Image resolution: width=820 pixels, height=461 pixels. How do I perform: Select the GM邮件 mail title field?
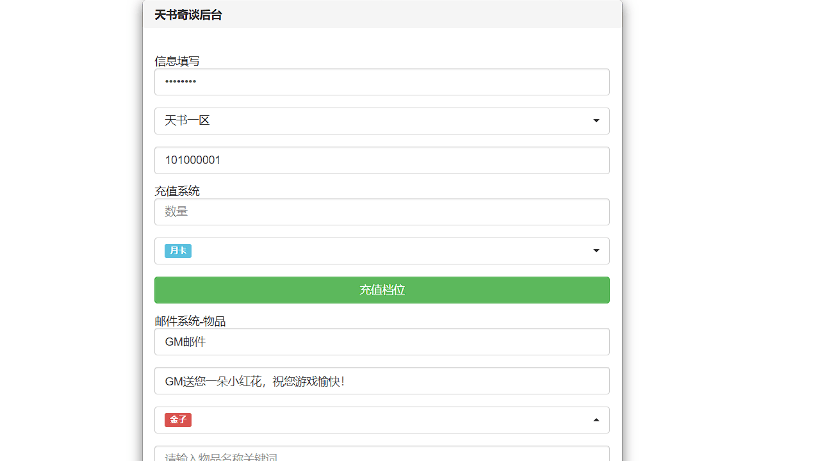pyautogui.click(x=381, y=342)
